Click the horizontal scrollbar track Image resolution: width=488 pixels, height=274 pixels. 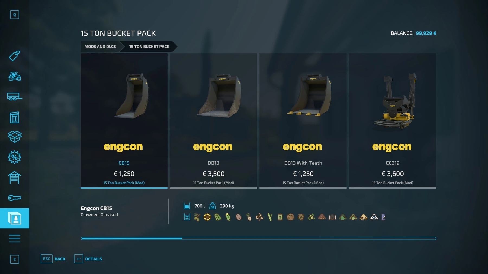coord(258,239)
